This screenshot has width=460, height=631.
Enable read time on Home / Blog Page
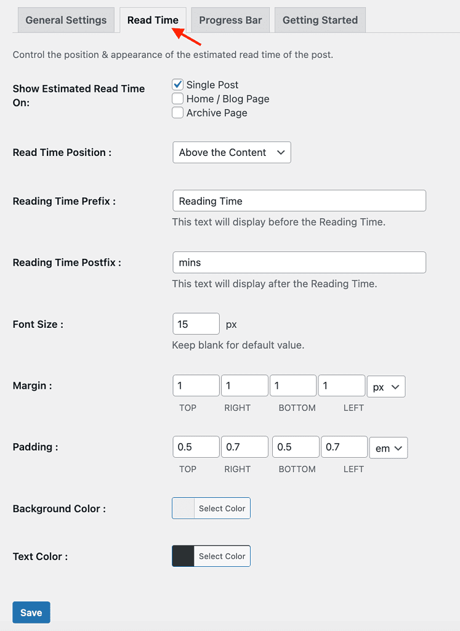tap(177, 99)
